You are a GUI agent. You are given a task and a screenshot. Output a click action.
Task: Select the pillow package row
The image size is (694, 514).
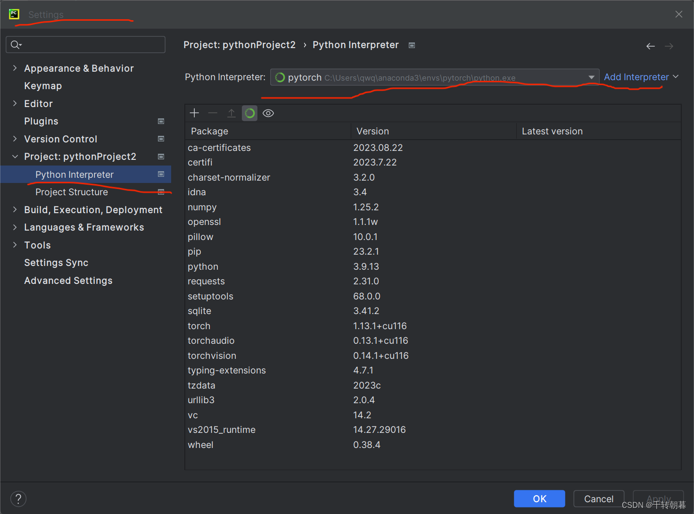[433, 237]
